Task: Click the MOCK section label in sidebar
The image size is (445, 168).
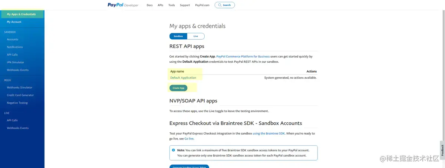Action: (x=7, y=80)
